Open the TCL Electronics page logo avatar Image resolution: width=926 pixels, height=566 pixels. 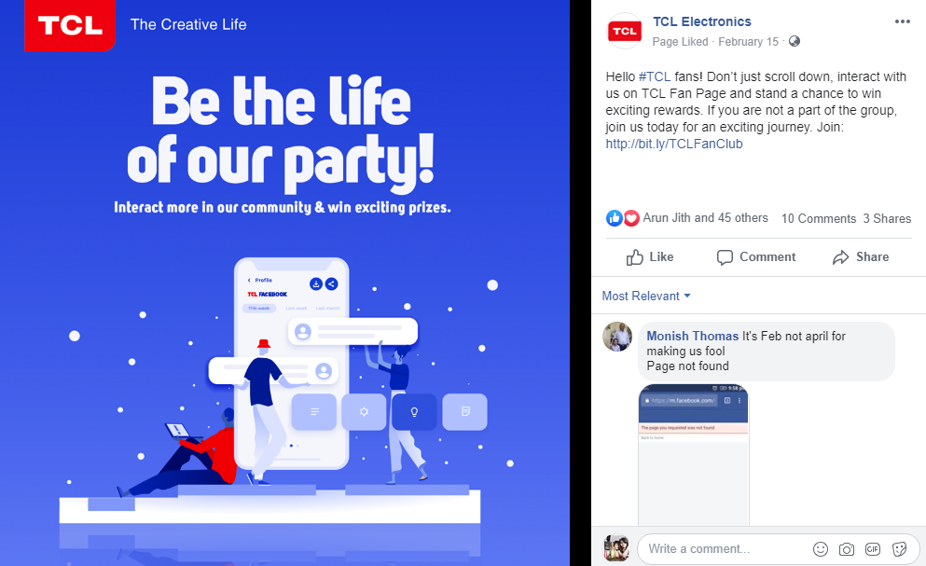tap(624, 31)
